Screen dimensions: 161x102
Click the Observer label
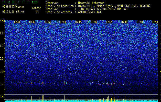click(x=52, y=3)
